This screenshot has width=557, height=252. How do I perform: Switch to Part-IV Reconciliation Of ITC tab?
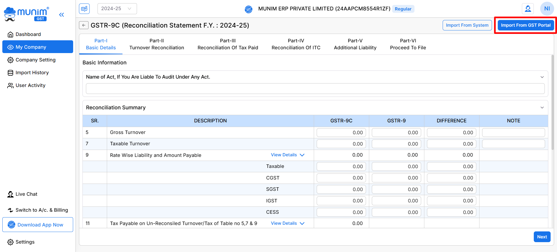tap(296, 44)
